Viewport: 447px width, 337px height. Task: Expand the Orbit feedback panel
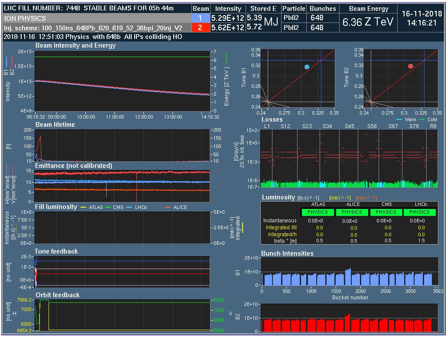(x=57, y=295)
